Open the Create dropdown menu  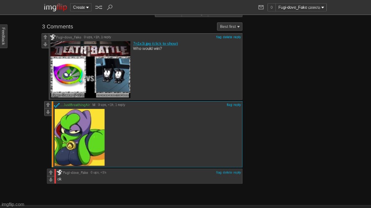[x=81, y=7]
